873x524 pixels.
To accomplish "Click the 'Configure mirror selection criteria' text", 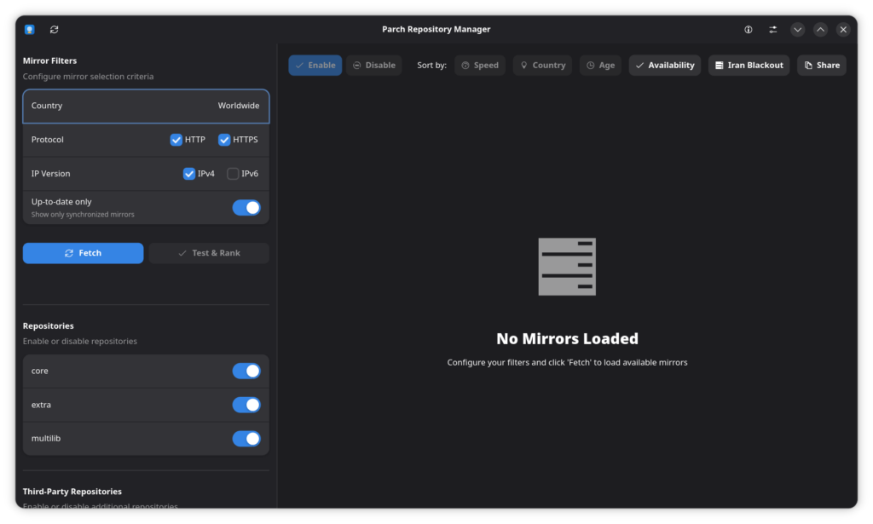I will pos(88,77).
